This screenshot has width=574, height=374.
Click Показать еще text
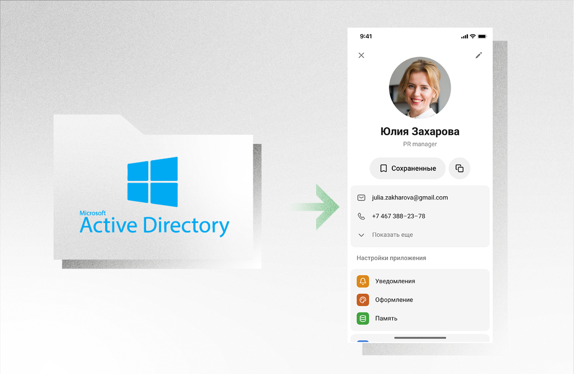tap(392, 235)
